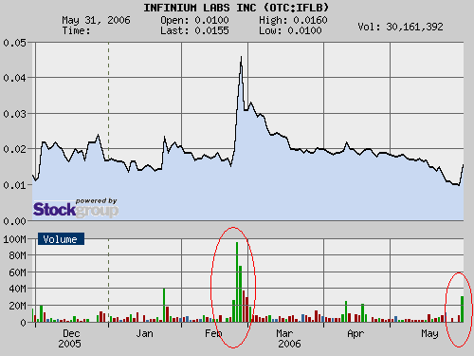Click the February price spike peak
Viewport: 474px width, 356px height.
click(241, 58)
